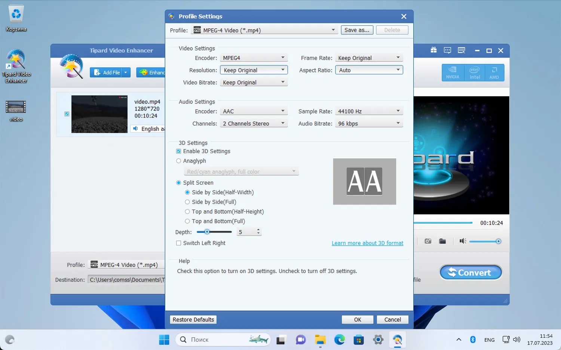Viewport: 561px width, 350px height.
Task: Open the Chat app in taskbar
Action: [x=300, y=340]
